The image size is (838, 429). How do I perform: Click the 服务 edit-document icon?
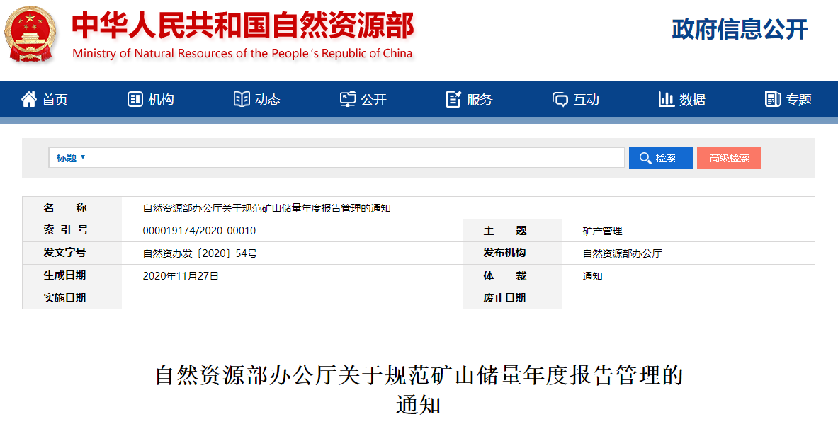453,100
